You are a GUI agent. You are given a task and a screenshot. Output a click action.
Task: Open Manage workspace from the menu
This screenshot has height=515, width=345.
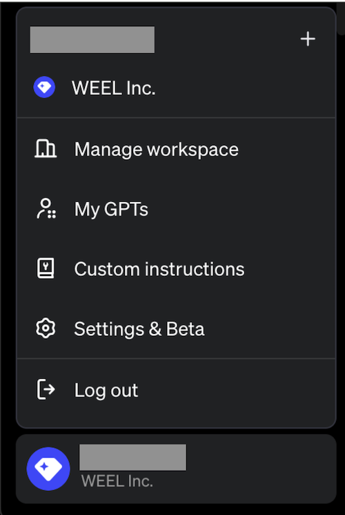176,149
